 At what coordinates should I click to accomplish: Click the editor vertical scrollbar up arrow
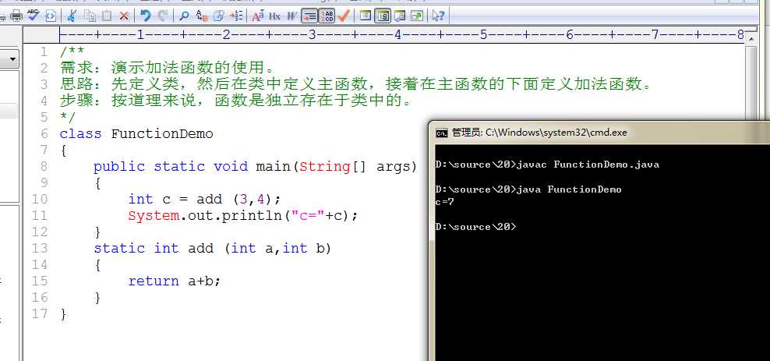pyautogui.click(x=751, y=37)
